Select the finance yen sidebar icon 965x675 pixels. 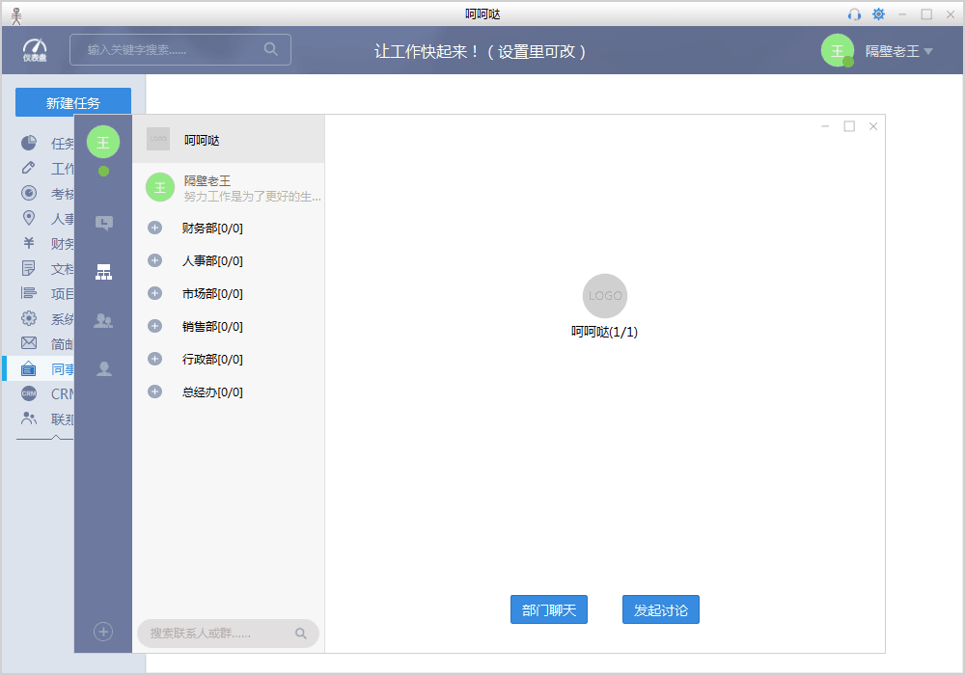(x=28, y=243)
